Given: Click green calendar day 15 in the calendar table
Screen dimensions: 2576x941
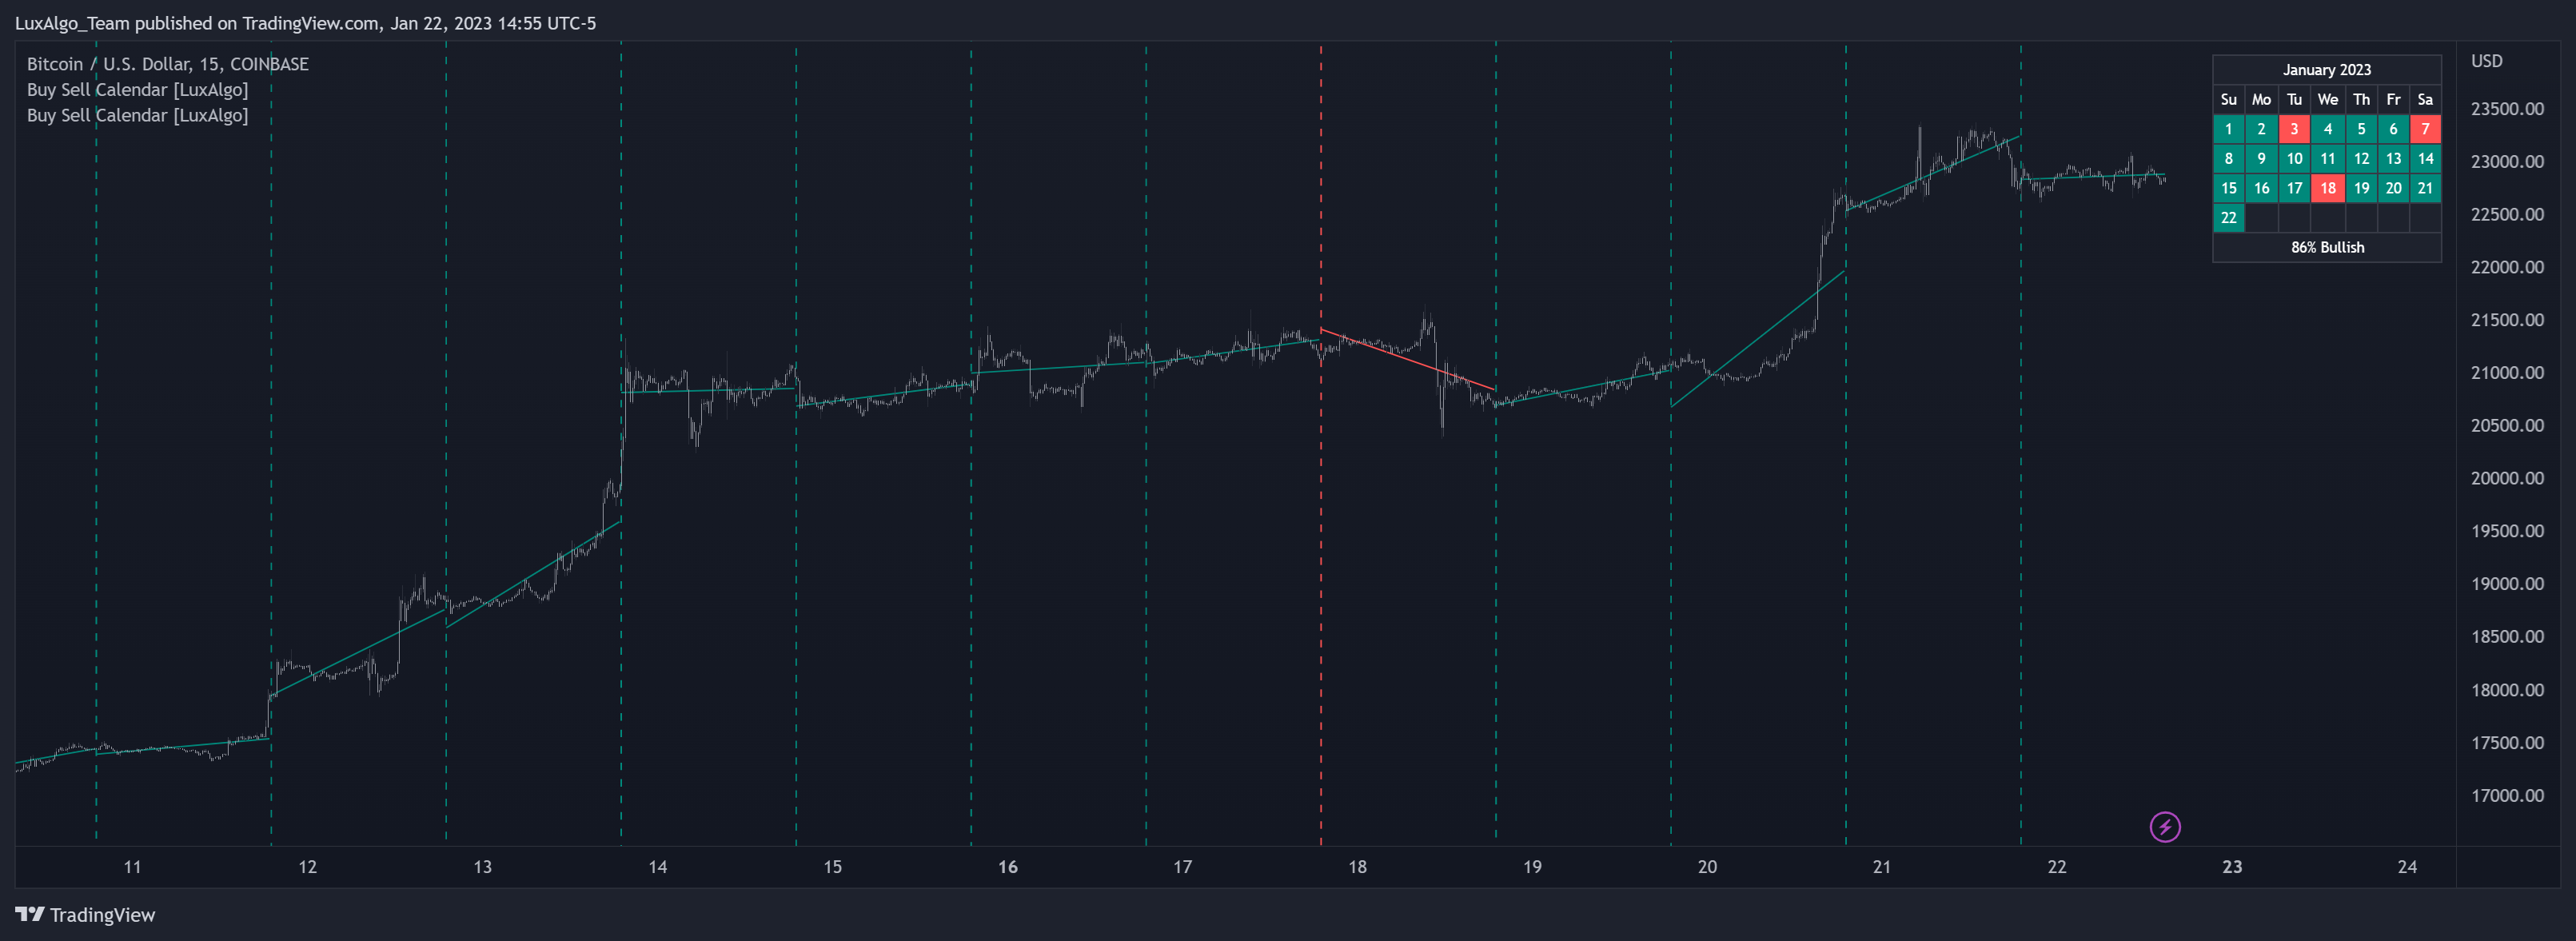Looking at the screenshot, I should 2228,188.
